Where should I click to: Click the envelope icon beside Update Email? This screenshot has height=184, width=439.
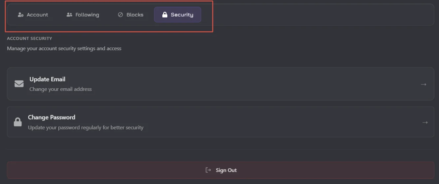tap(19, 84)
